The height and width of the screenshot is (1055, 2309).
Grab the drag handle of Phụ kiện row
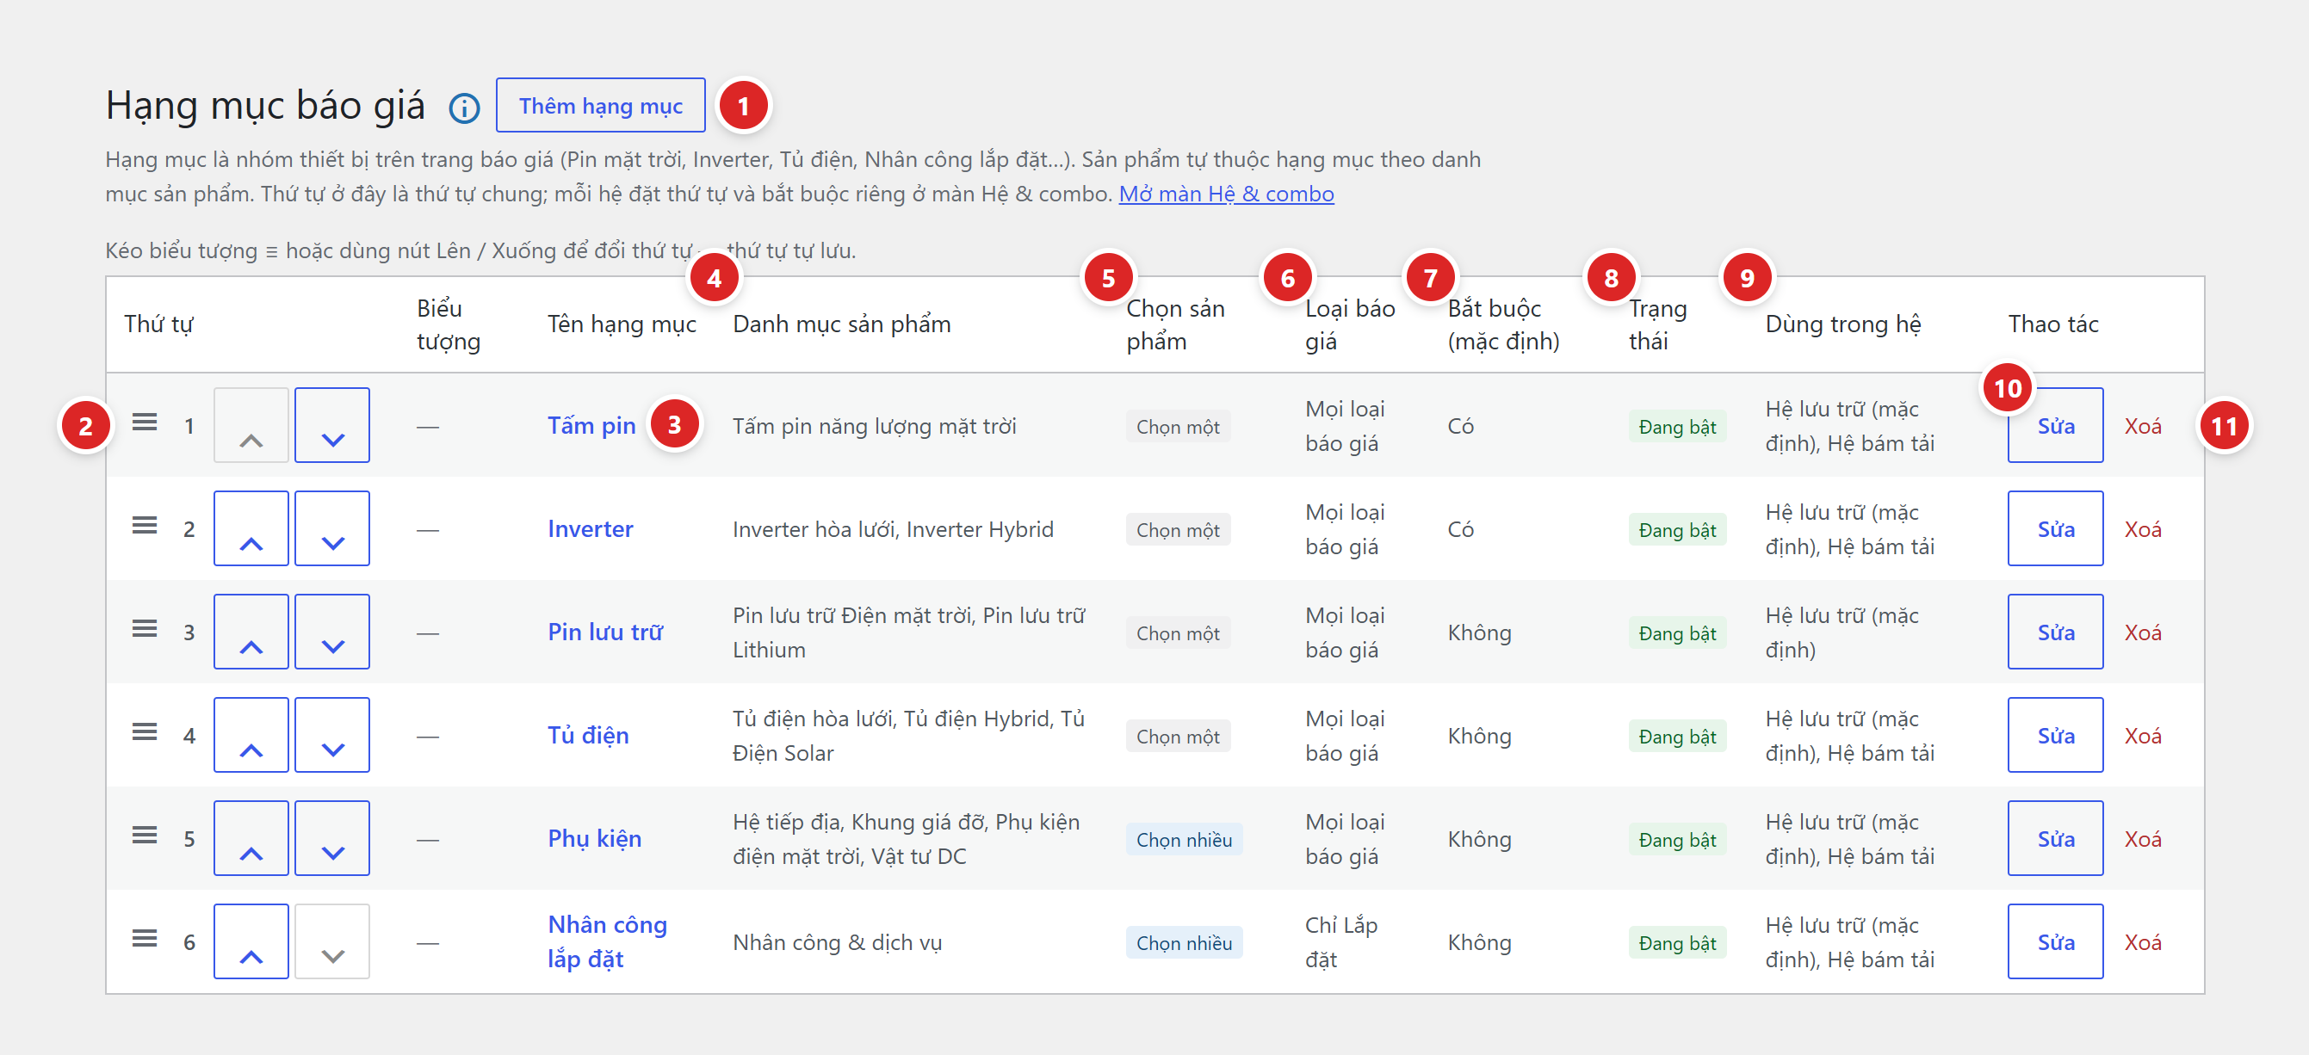(145, 835)
